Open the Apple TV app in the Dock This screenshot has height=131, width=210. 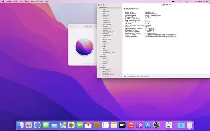122,125
